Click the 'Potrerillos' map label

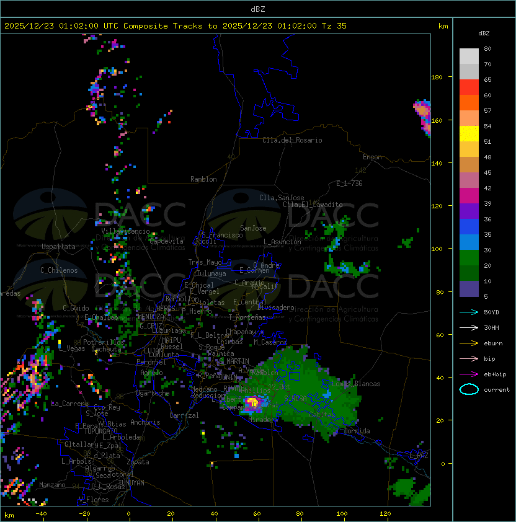point(104,342)
